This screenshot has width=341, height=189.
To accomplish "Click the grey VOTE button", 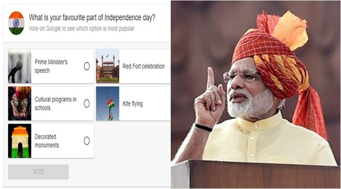I will point(39,172).
